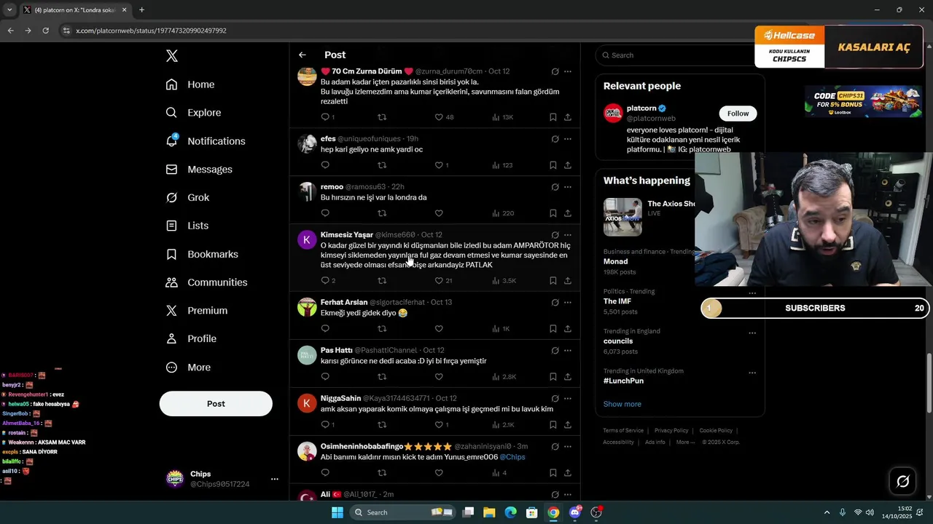Open the @Chips mention link

[x=512, y=457]
